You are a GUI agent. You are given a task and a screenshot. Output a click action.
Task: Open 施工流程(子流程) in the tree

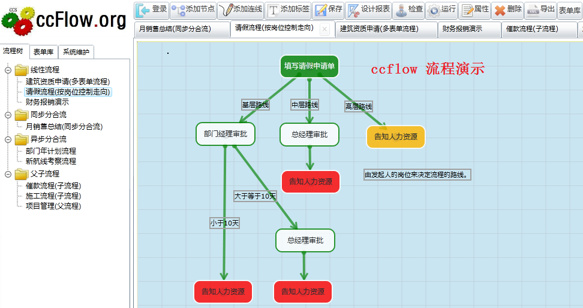pos(53,196)
